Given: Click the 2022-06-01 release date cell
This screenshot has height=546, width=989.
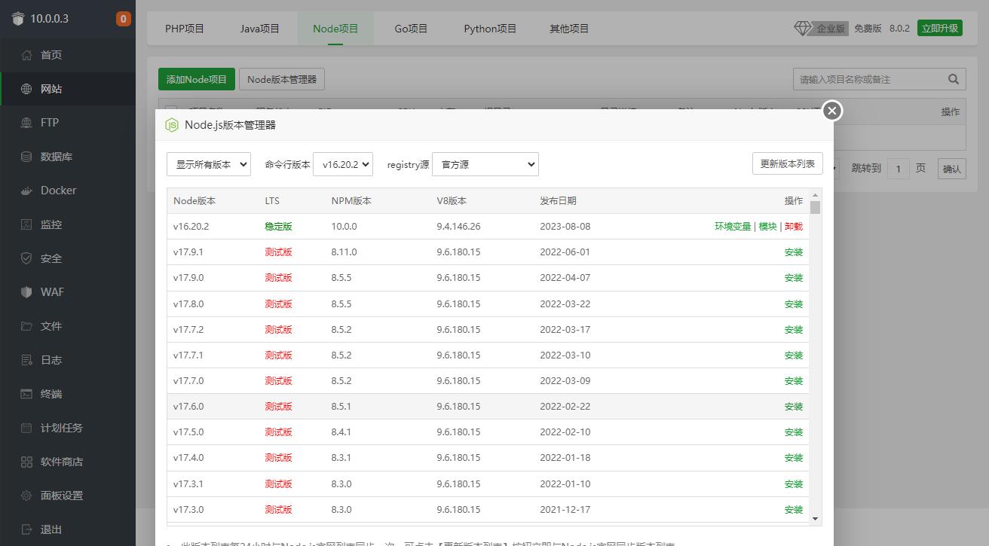Looking at the screenshot, I should pyautogui.click(x=565, y=252).
